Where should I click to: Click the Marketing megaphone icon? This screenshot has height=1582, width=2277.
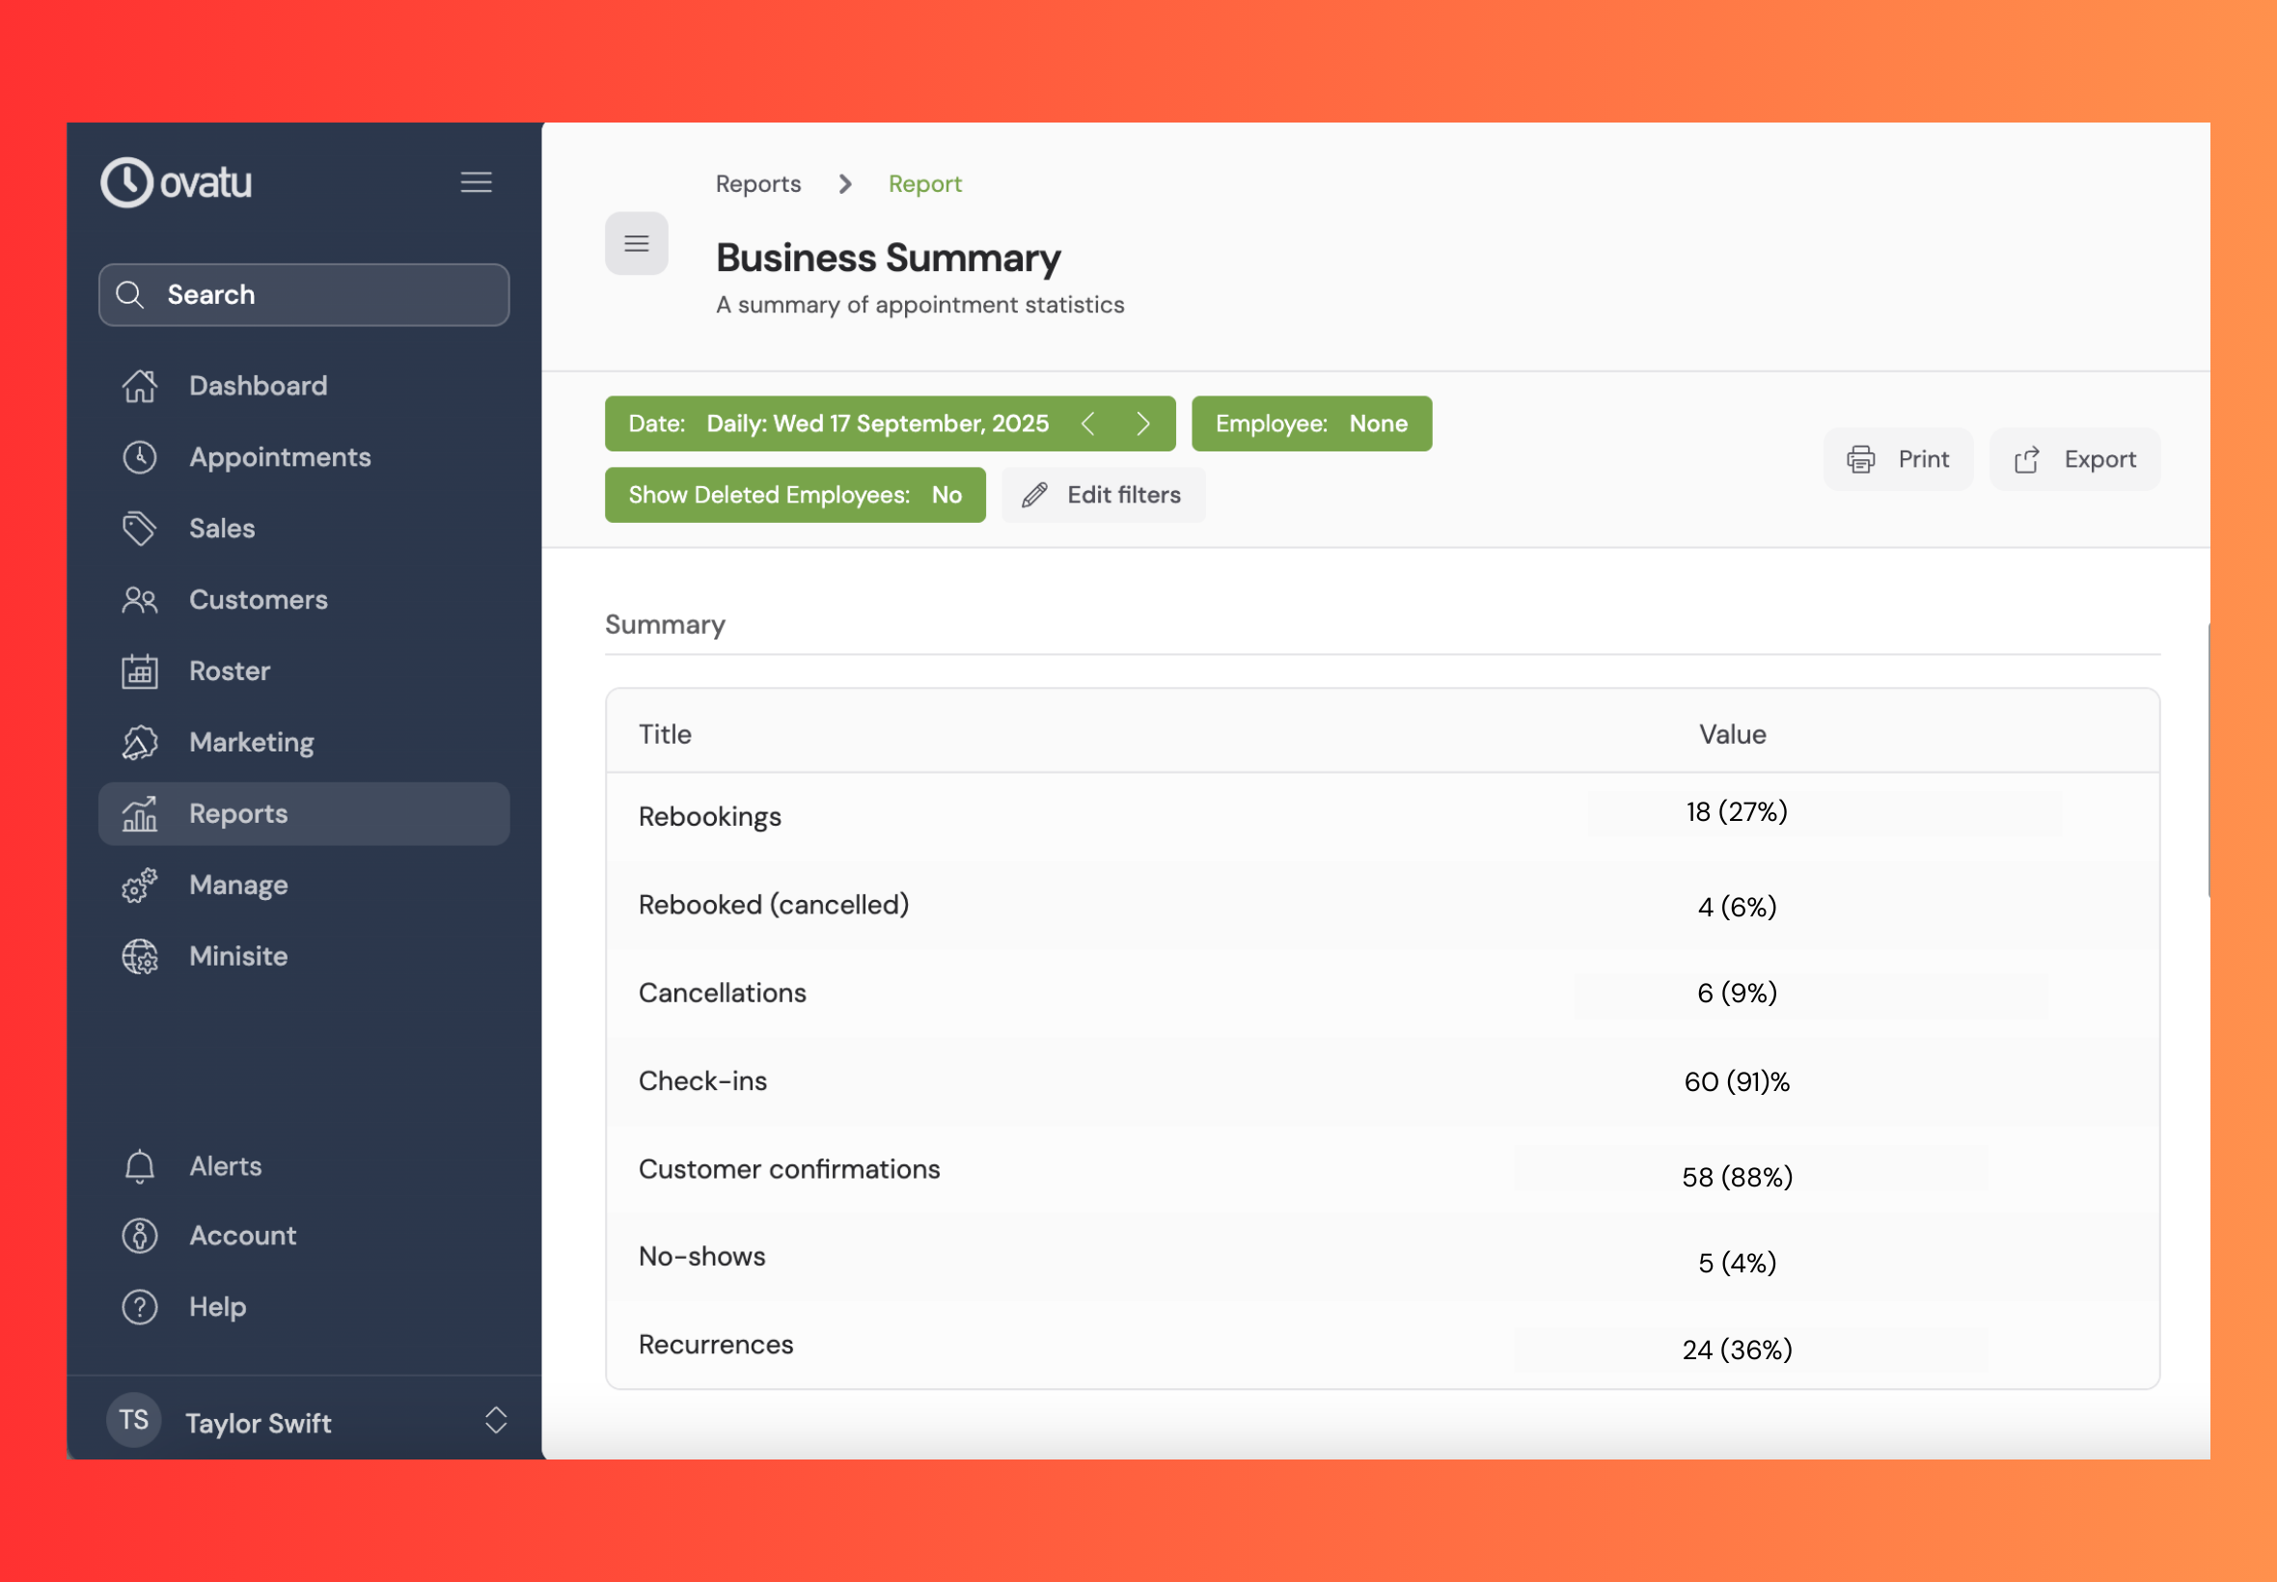pos(140,743)
